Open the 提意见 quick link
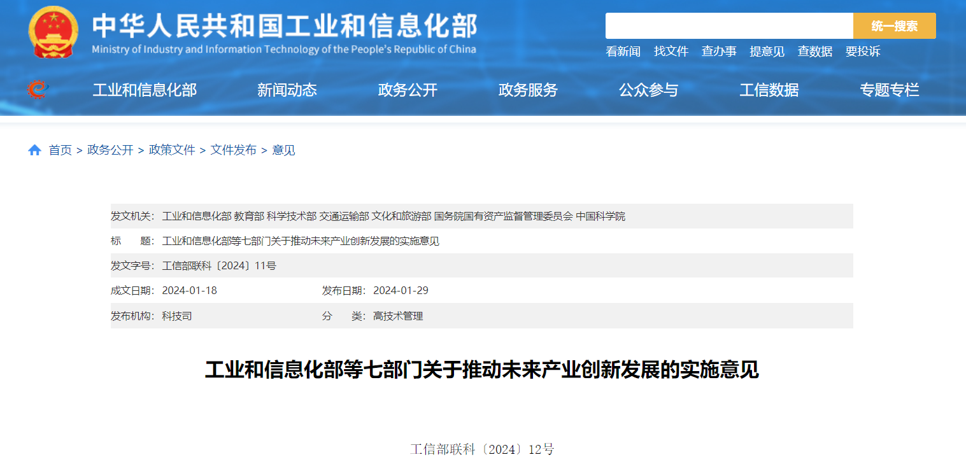966x464 pixels. pos(767,52)
